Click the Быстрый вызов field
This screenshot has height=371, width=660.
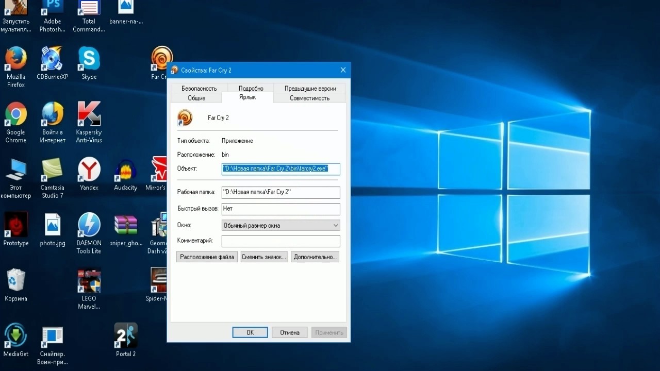coord(281,209)
